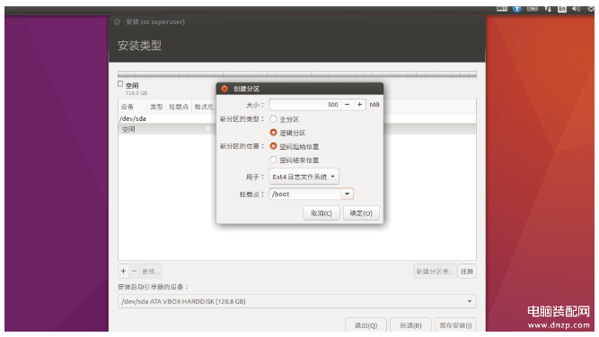
Task: Click the 更改... button
Action: pos(151,271)
